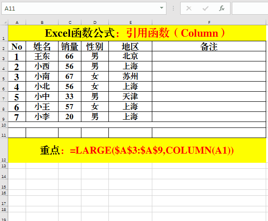Select row 1 header
268x221 pixels.
[4, 33]
